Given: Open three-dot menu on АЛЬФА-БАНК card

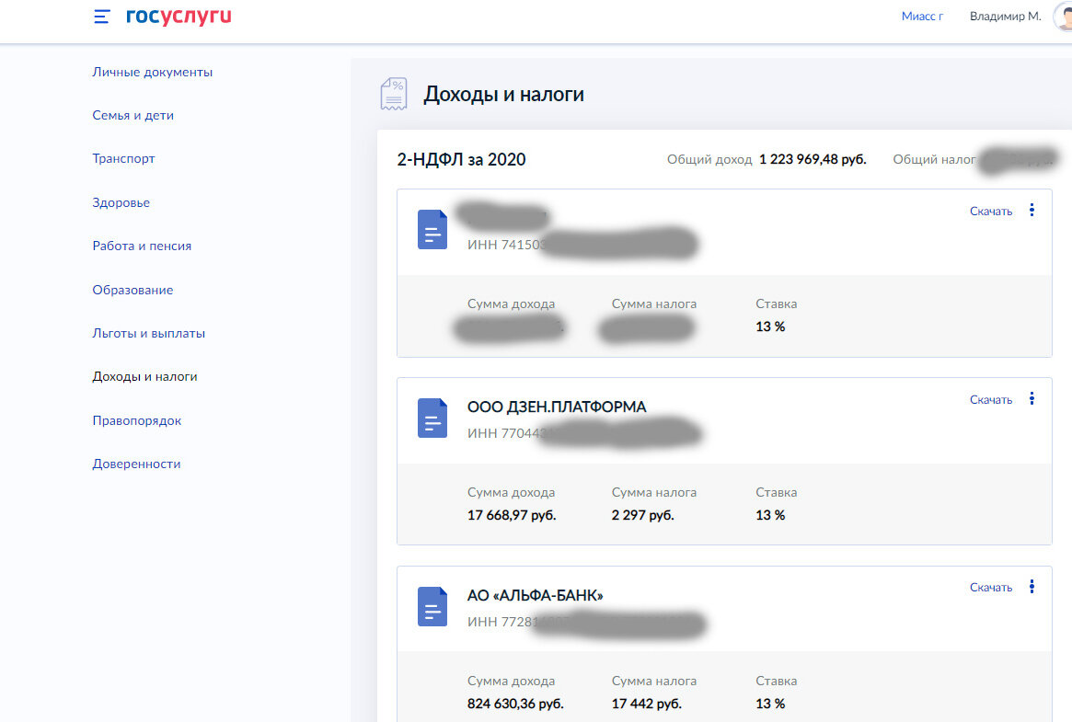Looking at the screenshot, I should pos(1032,586).
